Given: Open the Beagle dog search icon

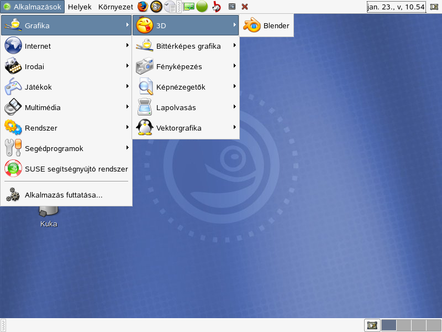Looking at the screenshot, I should 216,7.
